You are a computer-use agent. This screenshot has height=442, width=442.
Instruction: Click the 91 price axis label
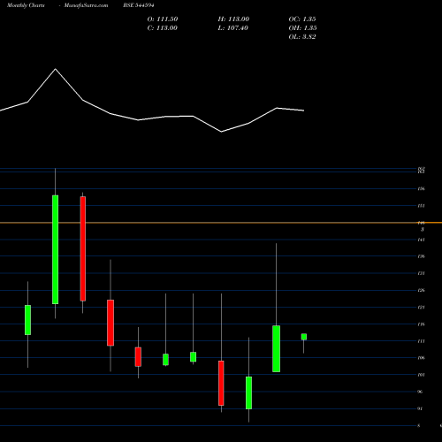pos(421,408)
